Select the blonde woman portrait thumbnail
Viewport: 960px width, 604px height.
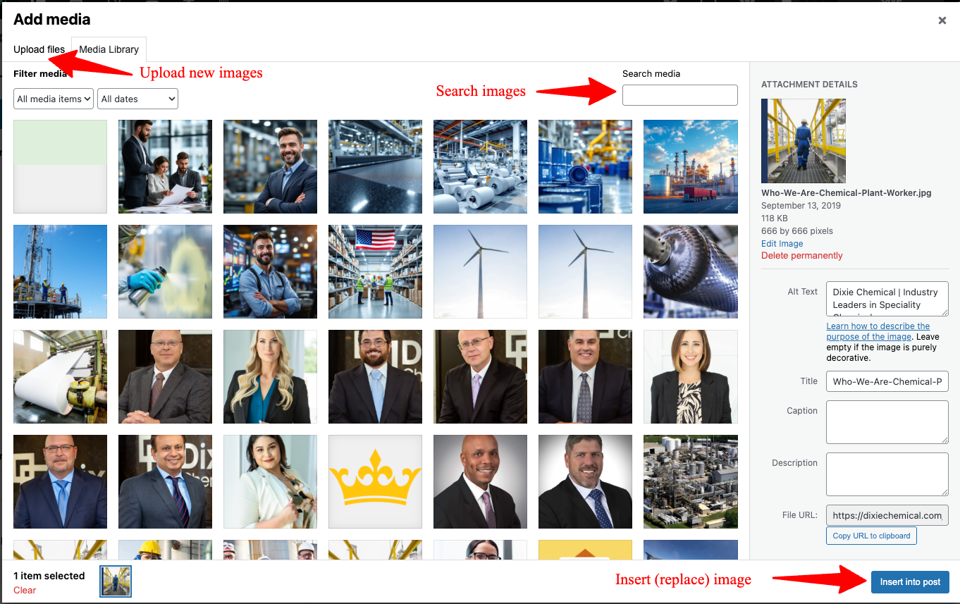[270, 376]
